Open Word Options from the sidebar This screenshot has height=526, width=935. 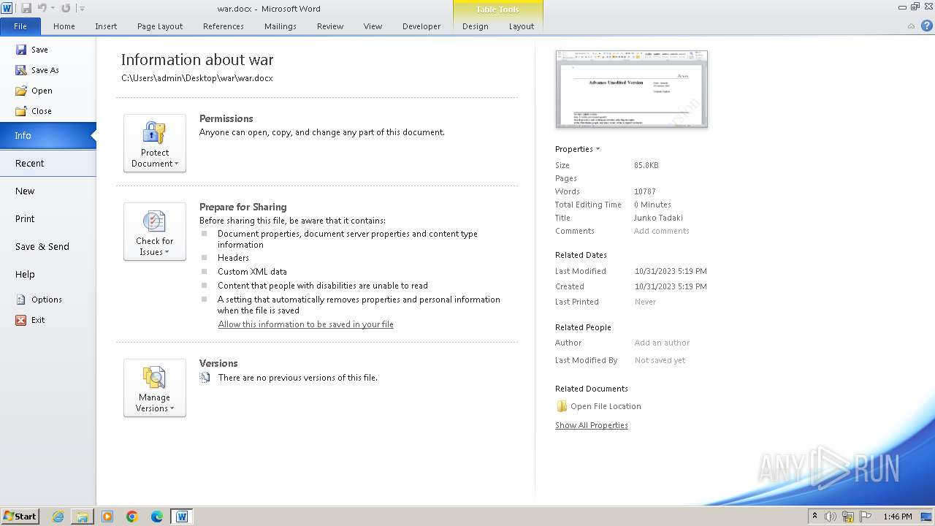(39, 300)
